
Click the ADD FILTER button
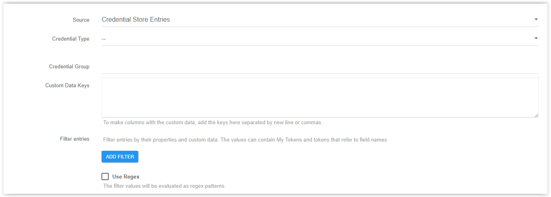(120, 157)
